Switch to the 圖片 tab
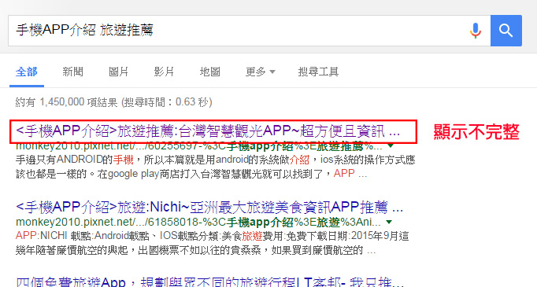Viewport: 537px width, 287px height. pos(118,72)
